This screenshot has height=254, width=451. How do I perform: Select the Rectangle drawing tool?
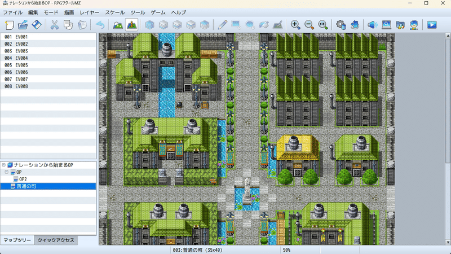[x=236, y=25]
